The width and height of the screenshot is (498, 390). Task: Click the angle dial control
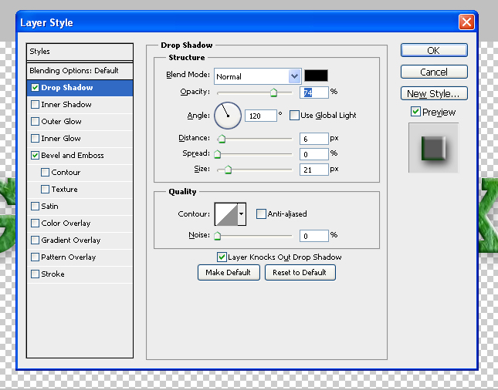[x=227, y=116]
